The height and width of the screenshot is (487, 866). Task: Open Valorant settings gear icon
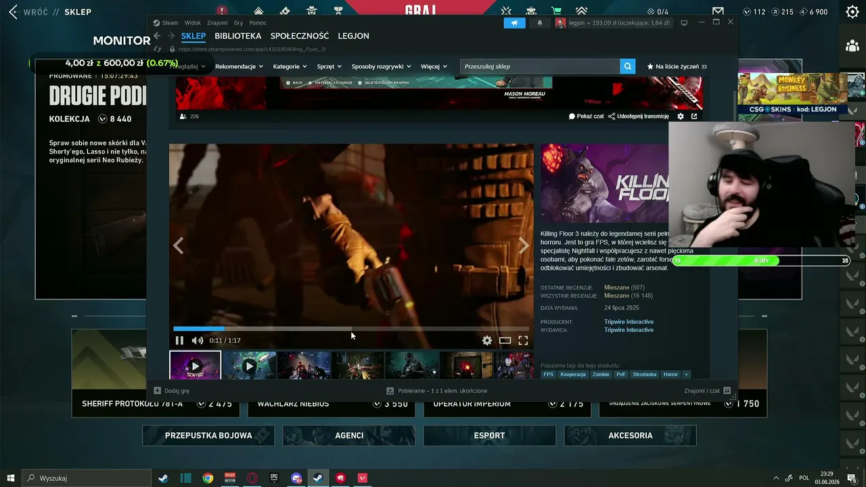[x=852, y=12]
